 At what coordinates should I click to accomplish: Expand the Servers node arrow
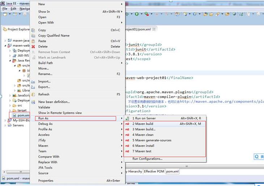(x=5, y=125)
